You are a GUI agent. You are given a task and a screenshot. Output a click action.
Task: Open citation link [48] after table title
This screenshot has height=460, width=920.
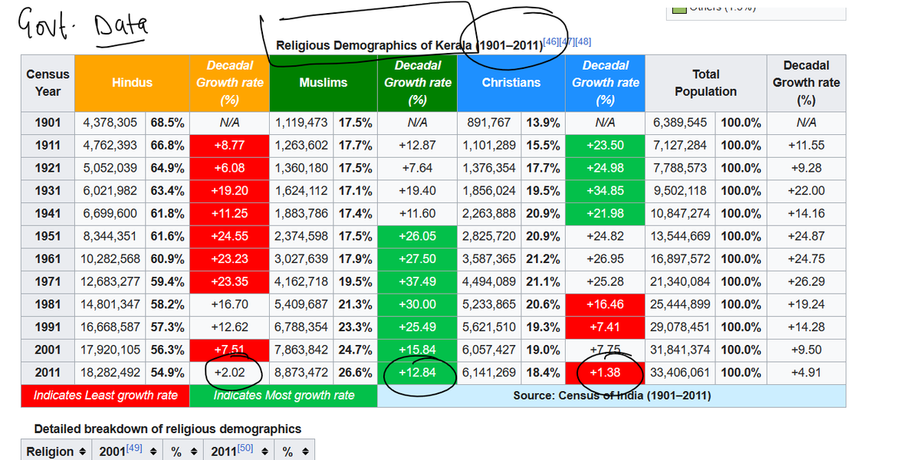[583, 41]
